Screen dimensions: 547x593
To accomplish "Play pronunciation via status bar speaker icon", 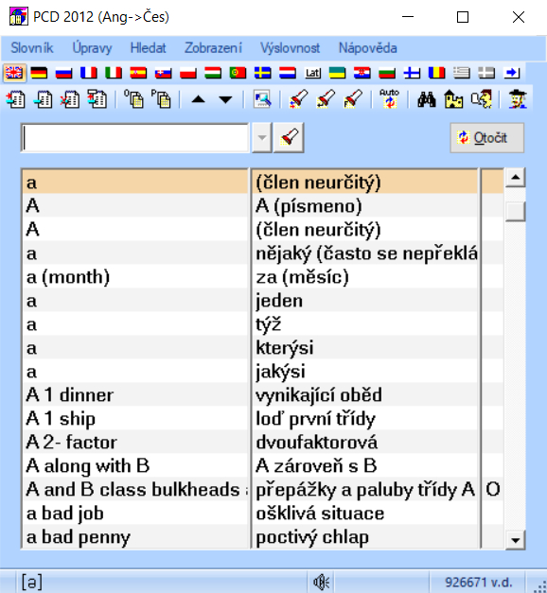I will [322, 582].
